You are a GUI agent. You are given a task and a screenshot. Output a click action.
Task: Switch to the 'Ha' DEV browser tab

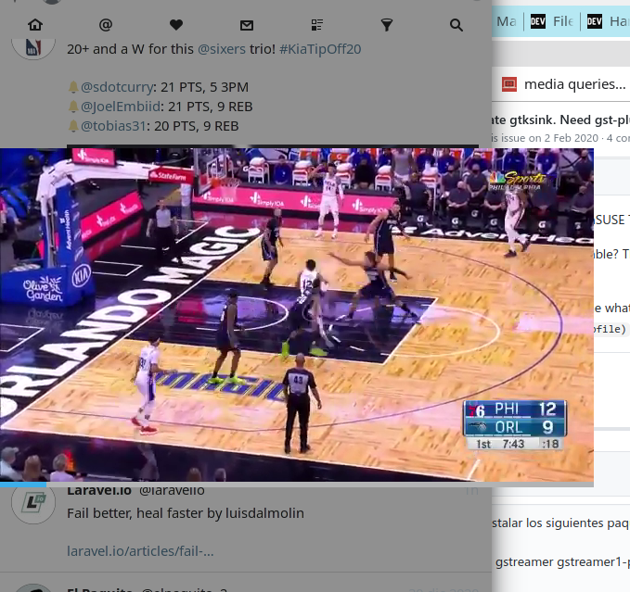[x=608, y=21]
